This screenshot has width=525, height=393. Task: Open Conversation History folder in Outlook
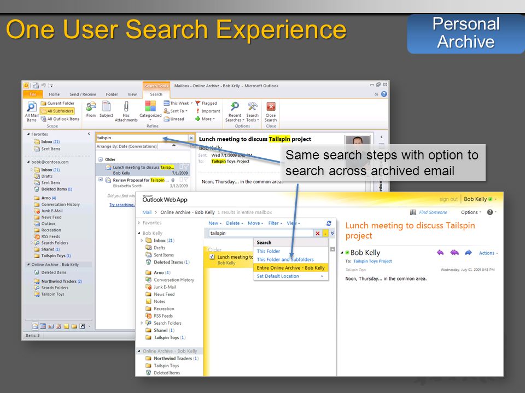point(57,205)
